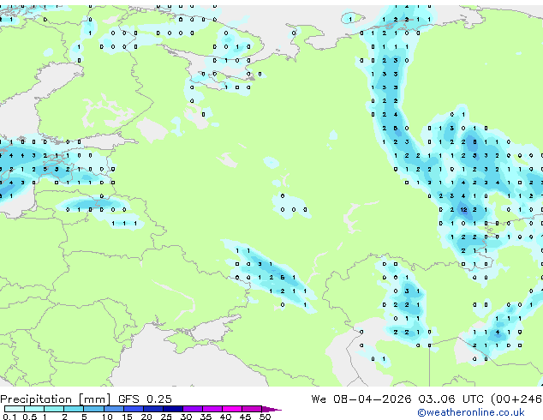Select the 15 to 20 mm legend swatch

pos(134,409)
